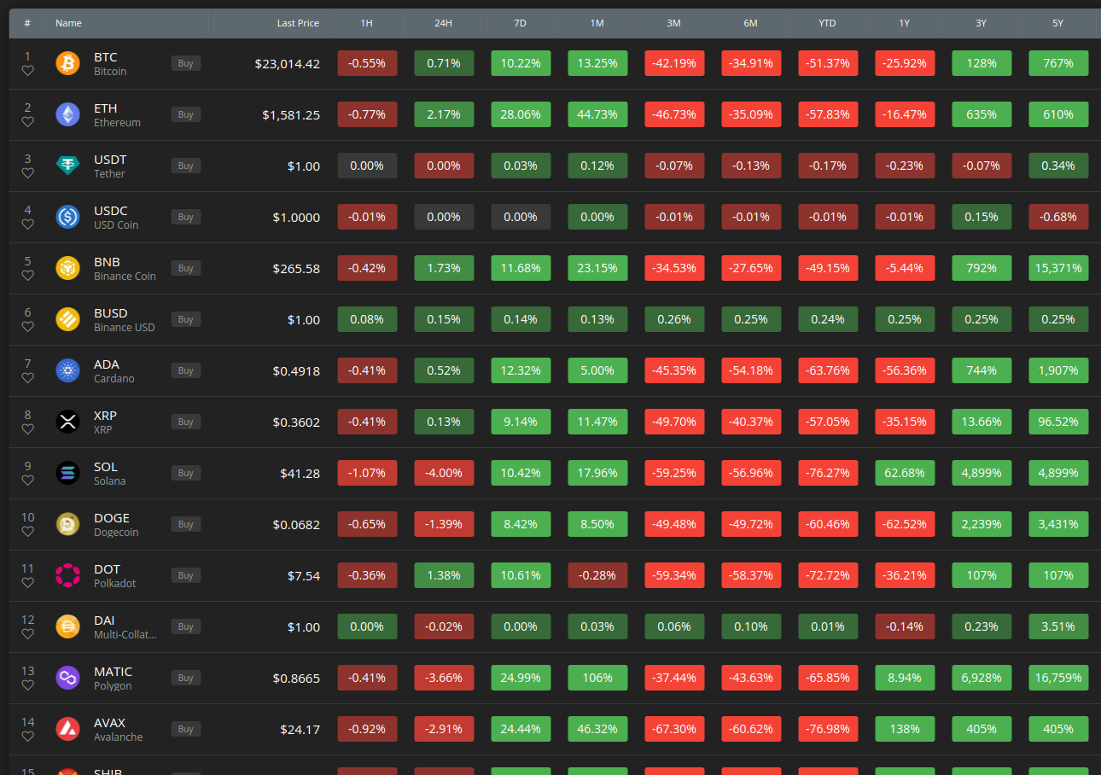Toggle the heart on the XRP row
Viewport: 1101px width, 775px height.
pyautogui.click(x=28, y=429)
